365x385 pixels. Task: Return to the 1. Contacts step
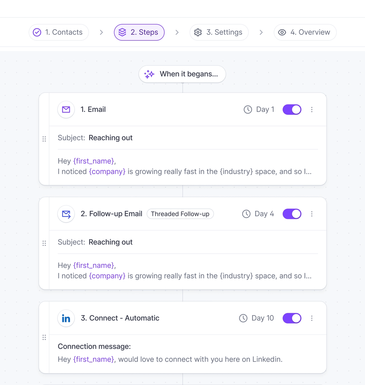(x=59, y=32)
